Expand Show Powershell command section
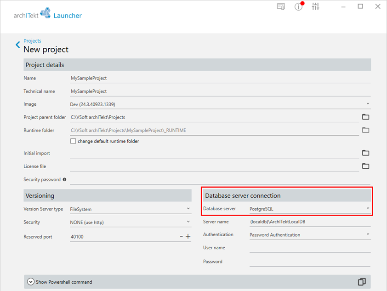Image resolution: width=387 pixels, height=291 pixels. [x=31, y=282]
